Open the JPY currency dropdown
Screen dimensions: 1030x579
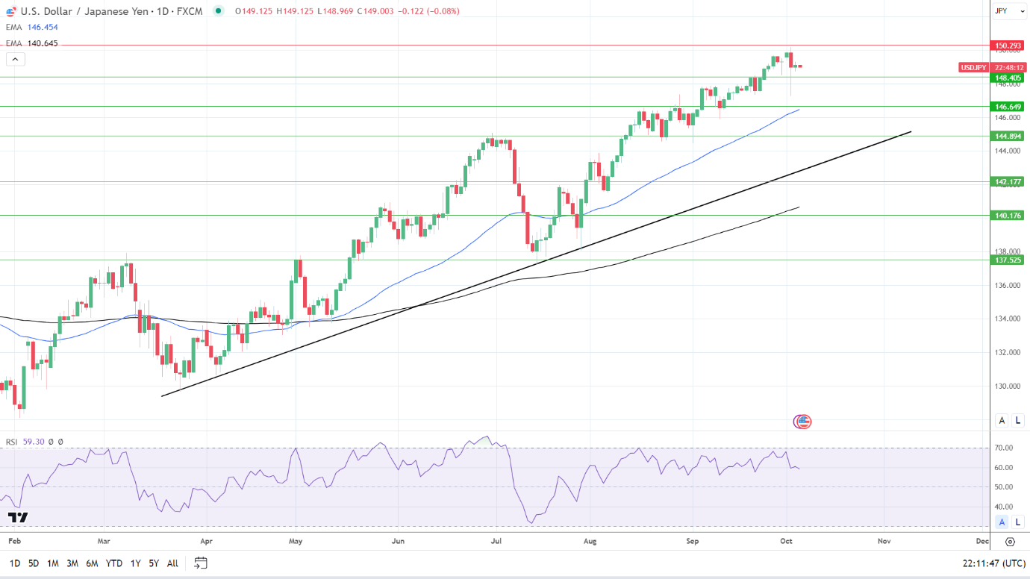point(1009,11)
